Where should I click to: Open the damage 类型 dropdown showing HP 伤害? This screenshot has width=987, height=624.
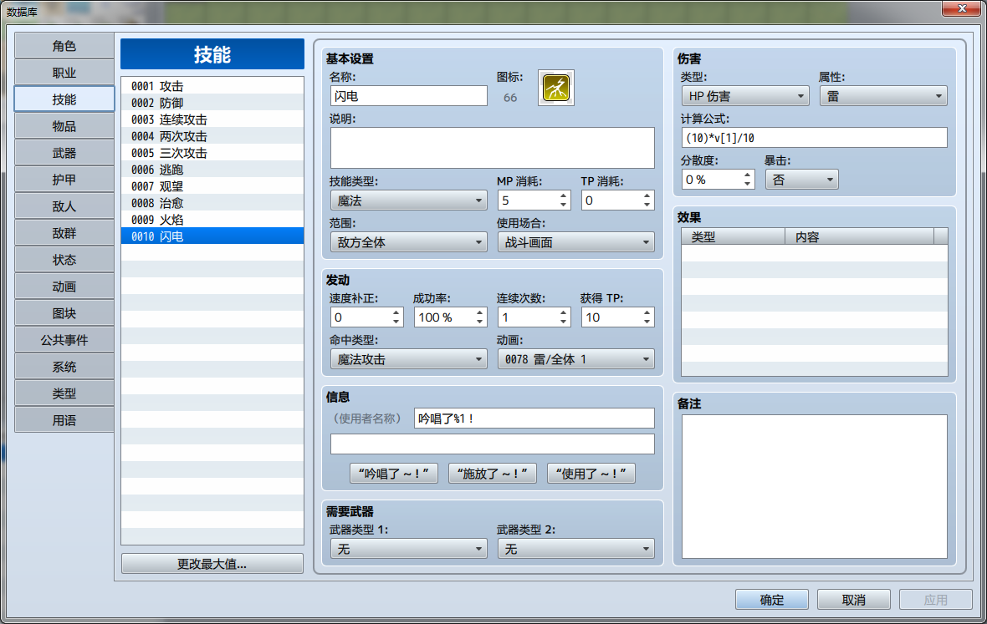[x=745, y=95]
